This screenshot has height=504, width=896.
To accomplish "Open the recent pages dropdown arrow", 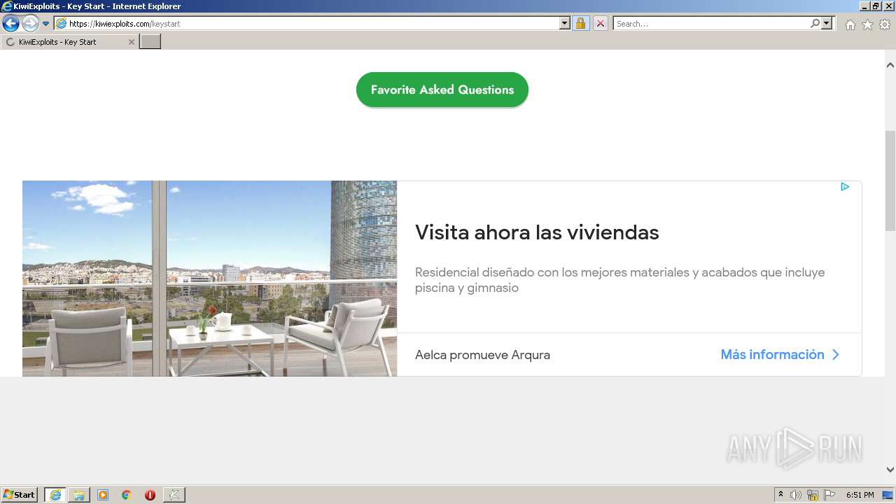I will (x=46, y=24).
